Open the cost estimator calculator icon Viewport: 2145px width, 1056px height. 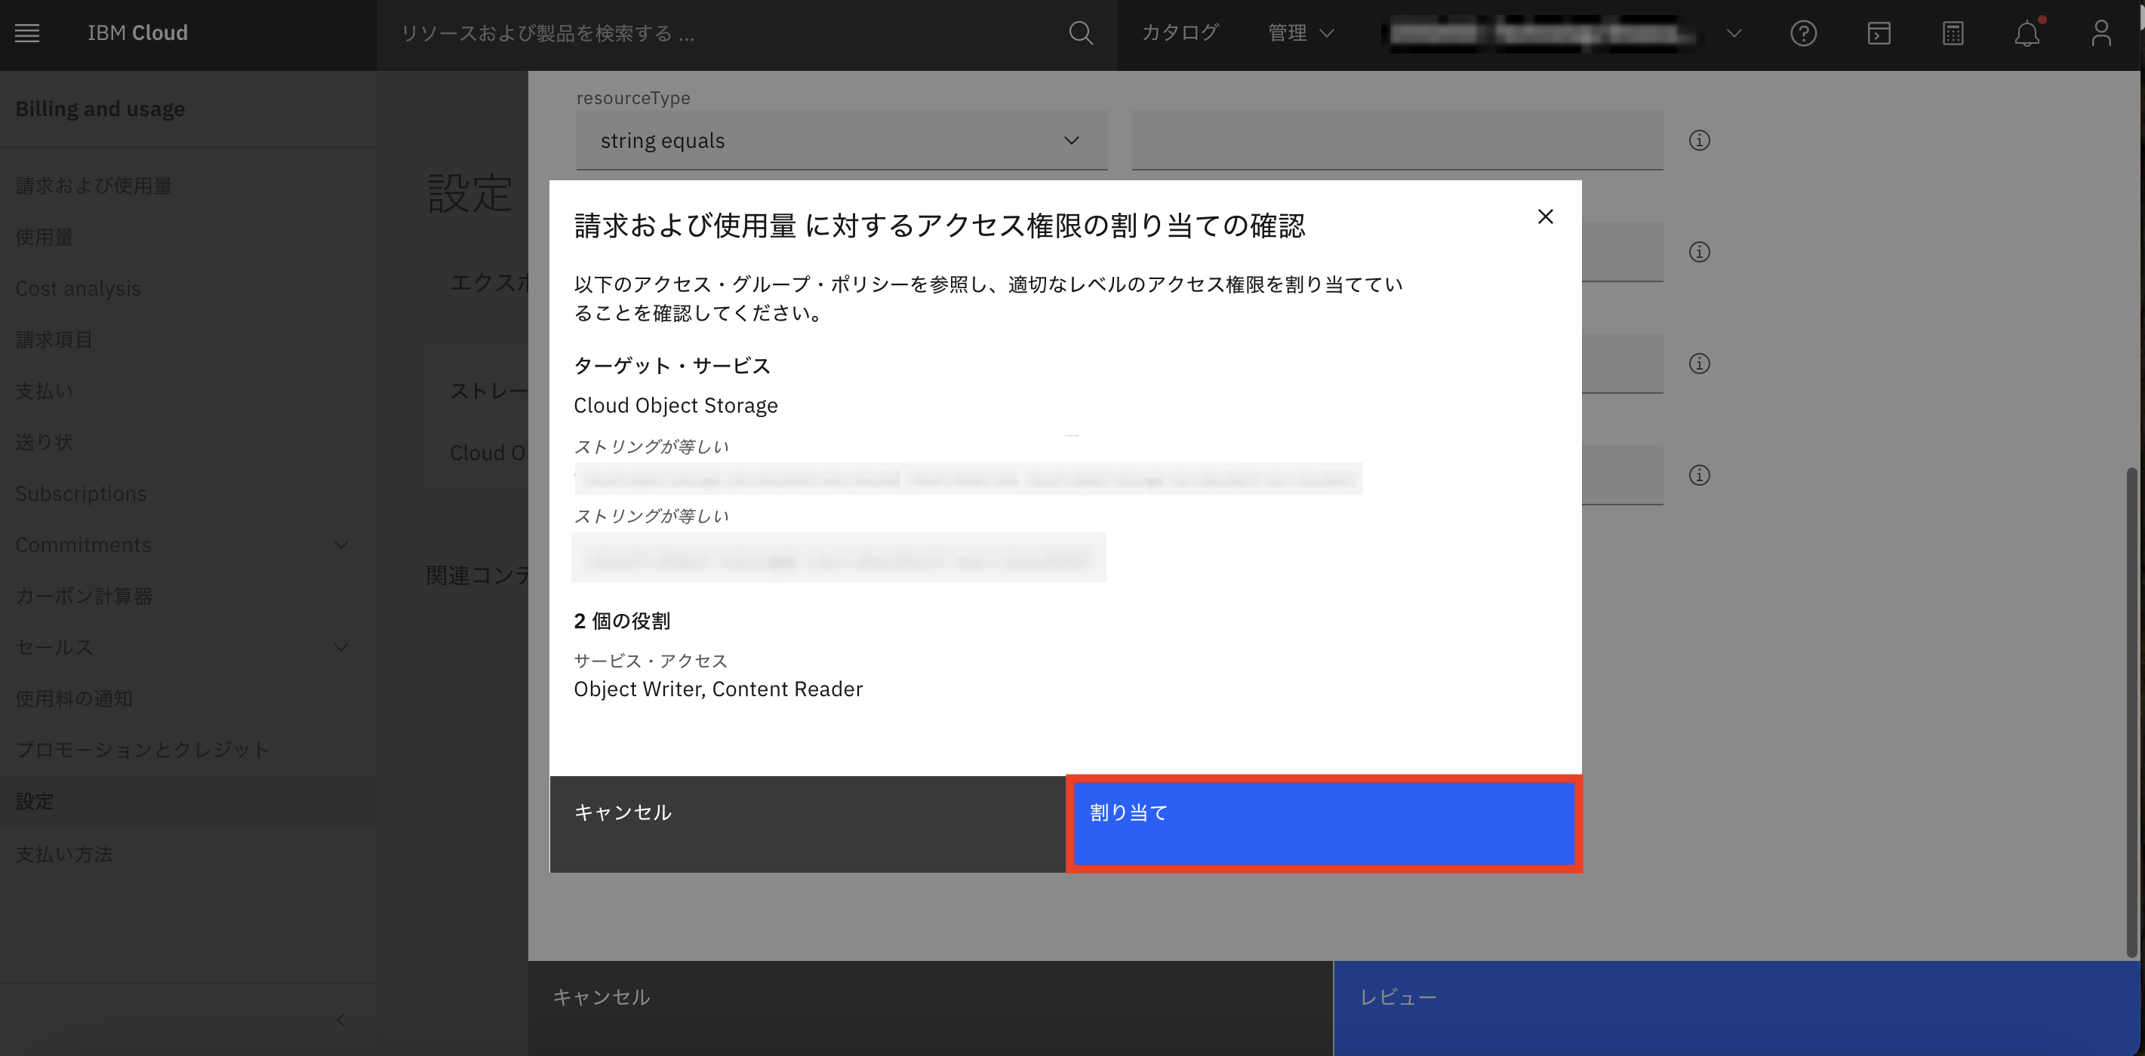pyautogui.click(x=1953, y=33)
